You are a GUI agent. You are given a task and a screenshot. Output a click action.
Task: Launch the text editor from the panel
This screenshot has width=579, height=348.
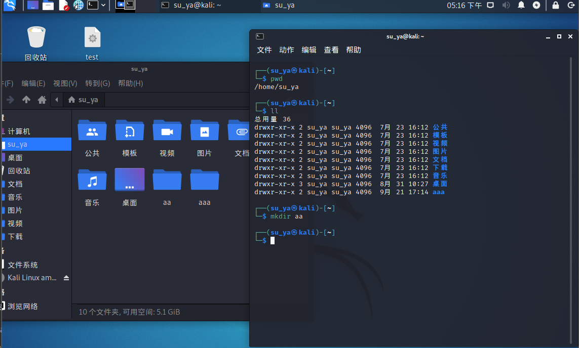63,5
